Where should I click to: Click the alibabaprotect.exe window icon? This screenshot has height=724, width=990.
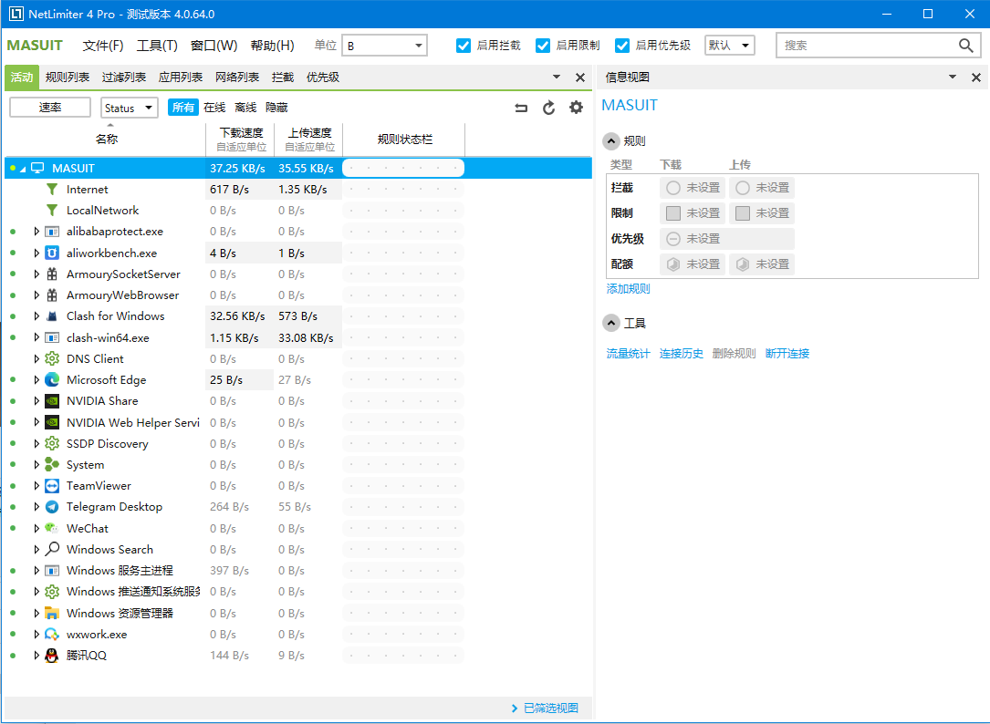click(x=52, y=232)
